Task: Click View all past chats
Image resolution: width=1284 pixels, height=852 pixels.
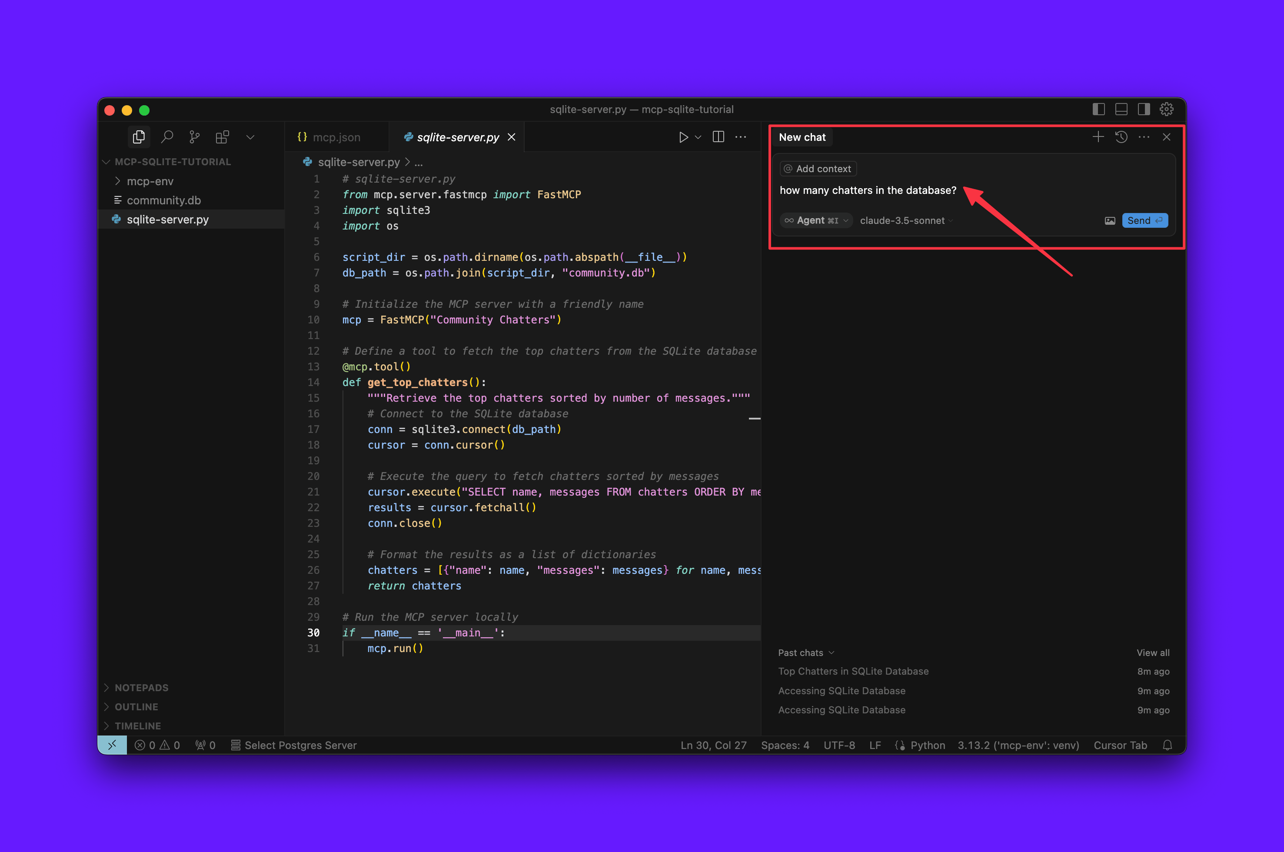Action: tap(1152, 652)
